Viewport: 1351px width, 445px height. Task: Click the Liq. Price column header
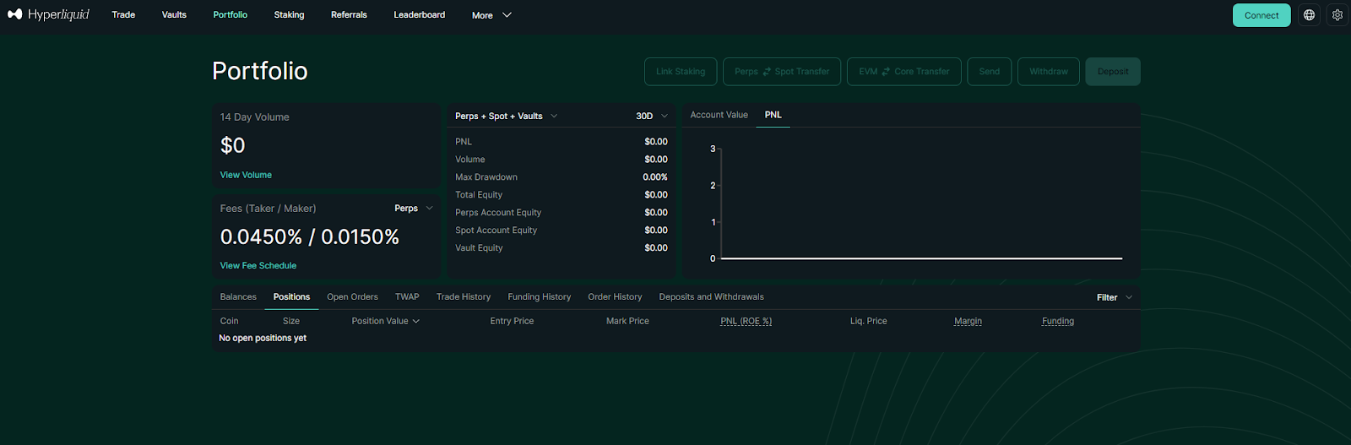point(869,321)
